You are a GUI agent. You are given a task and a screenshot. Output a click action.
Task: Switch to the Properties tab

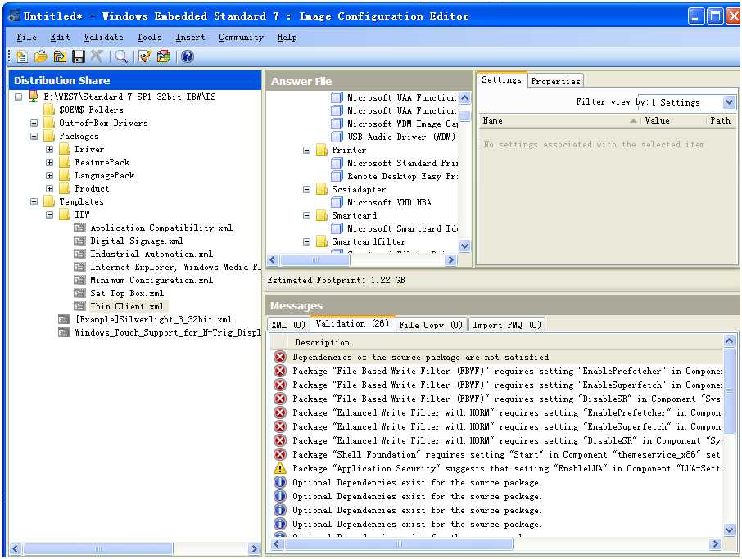pos(555,81)
